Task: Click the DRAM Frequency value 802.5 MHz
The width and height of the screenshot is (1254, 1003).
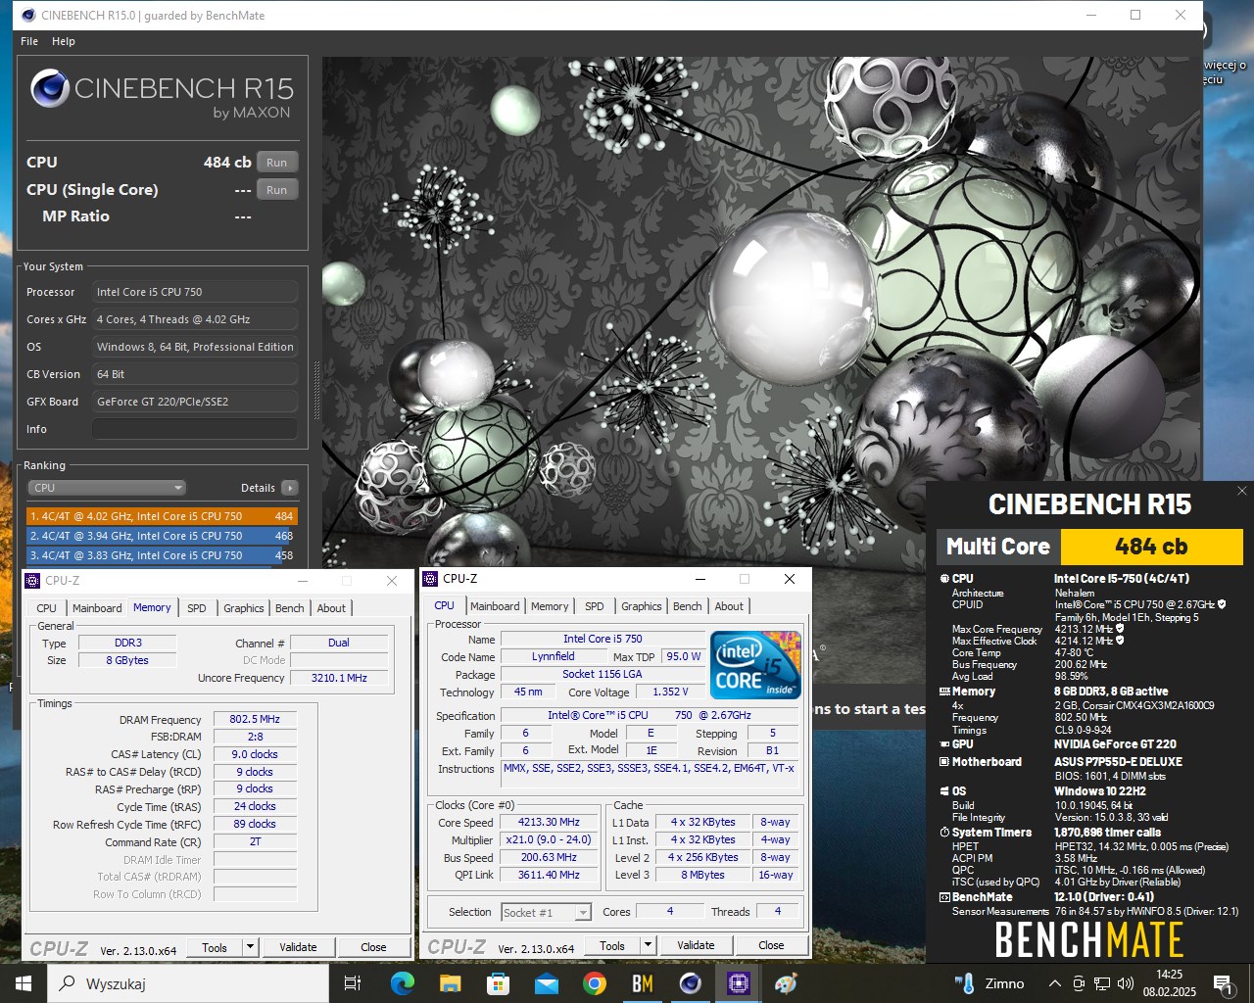Action: 255,719
